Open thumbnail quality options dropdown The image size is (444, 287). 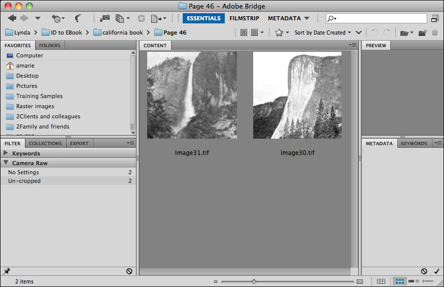click(258, 33)
